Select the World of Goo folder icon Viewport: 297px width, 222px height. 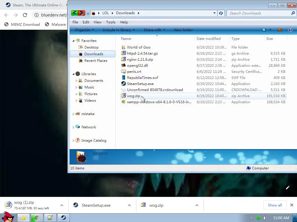[x=123, y=47]
